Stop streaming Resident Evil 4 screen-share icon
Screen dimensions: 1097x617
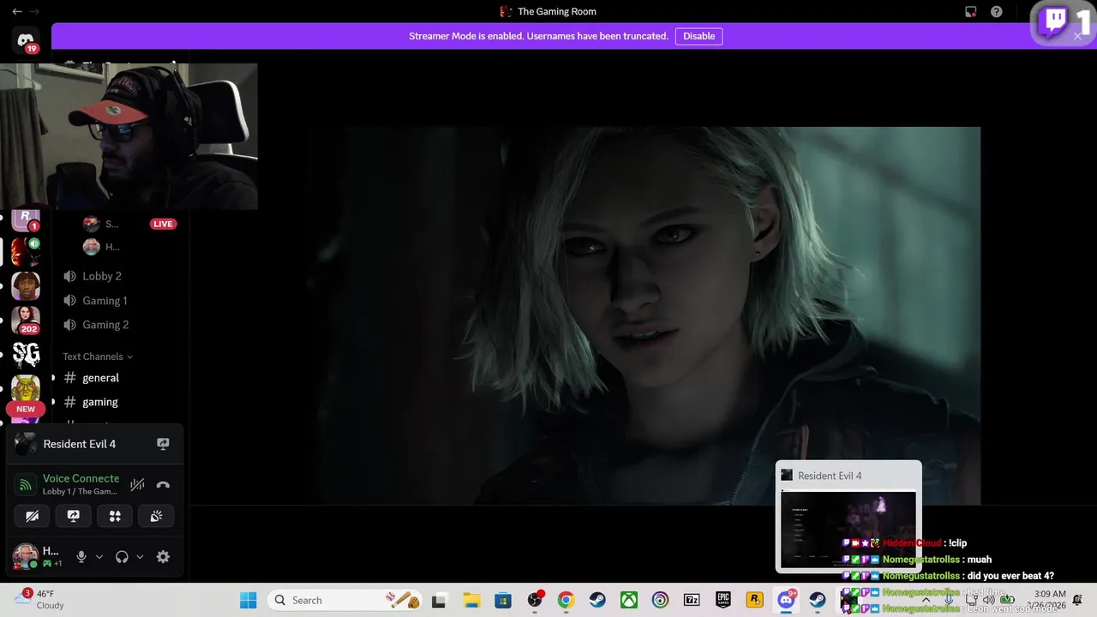163,444
